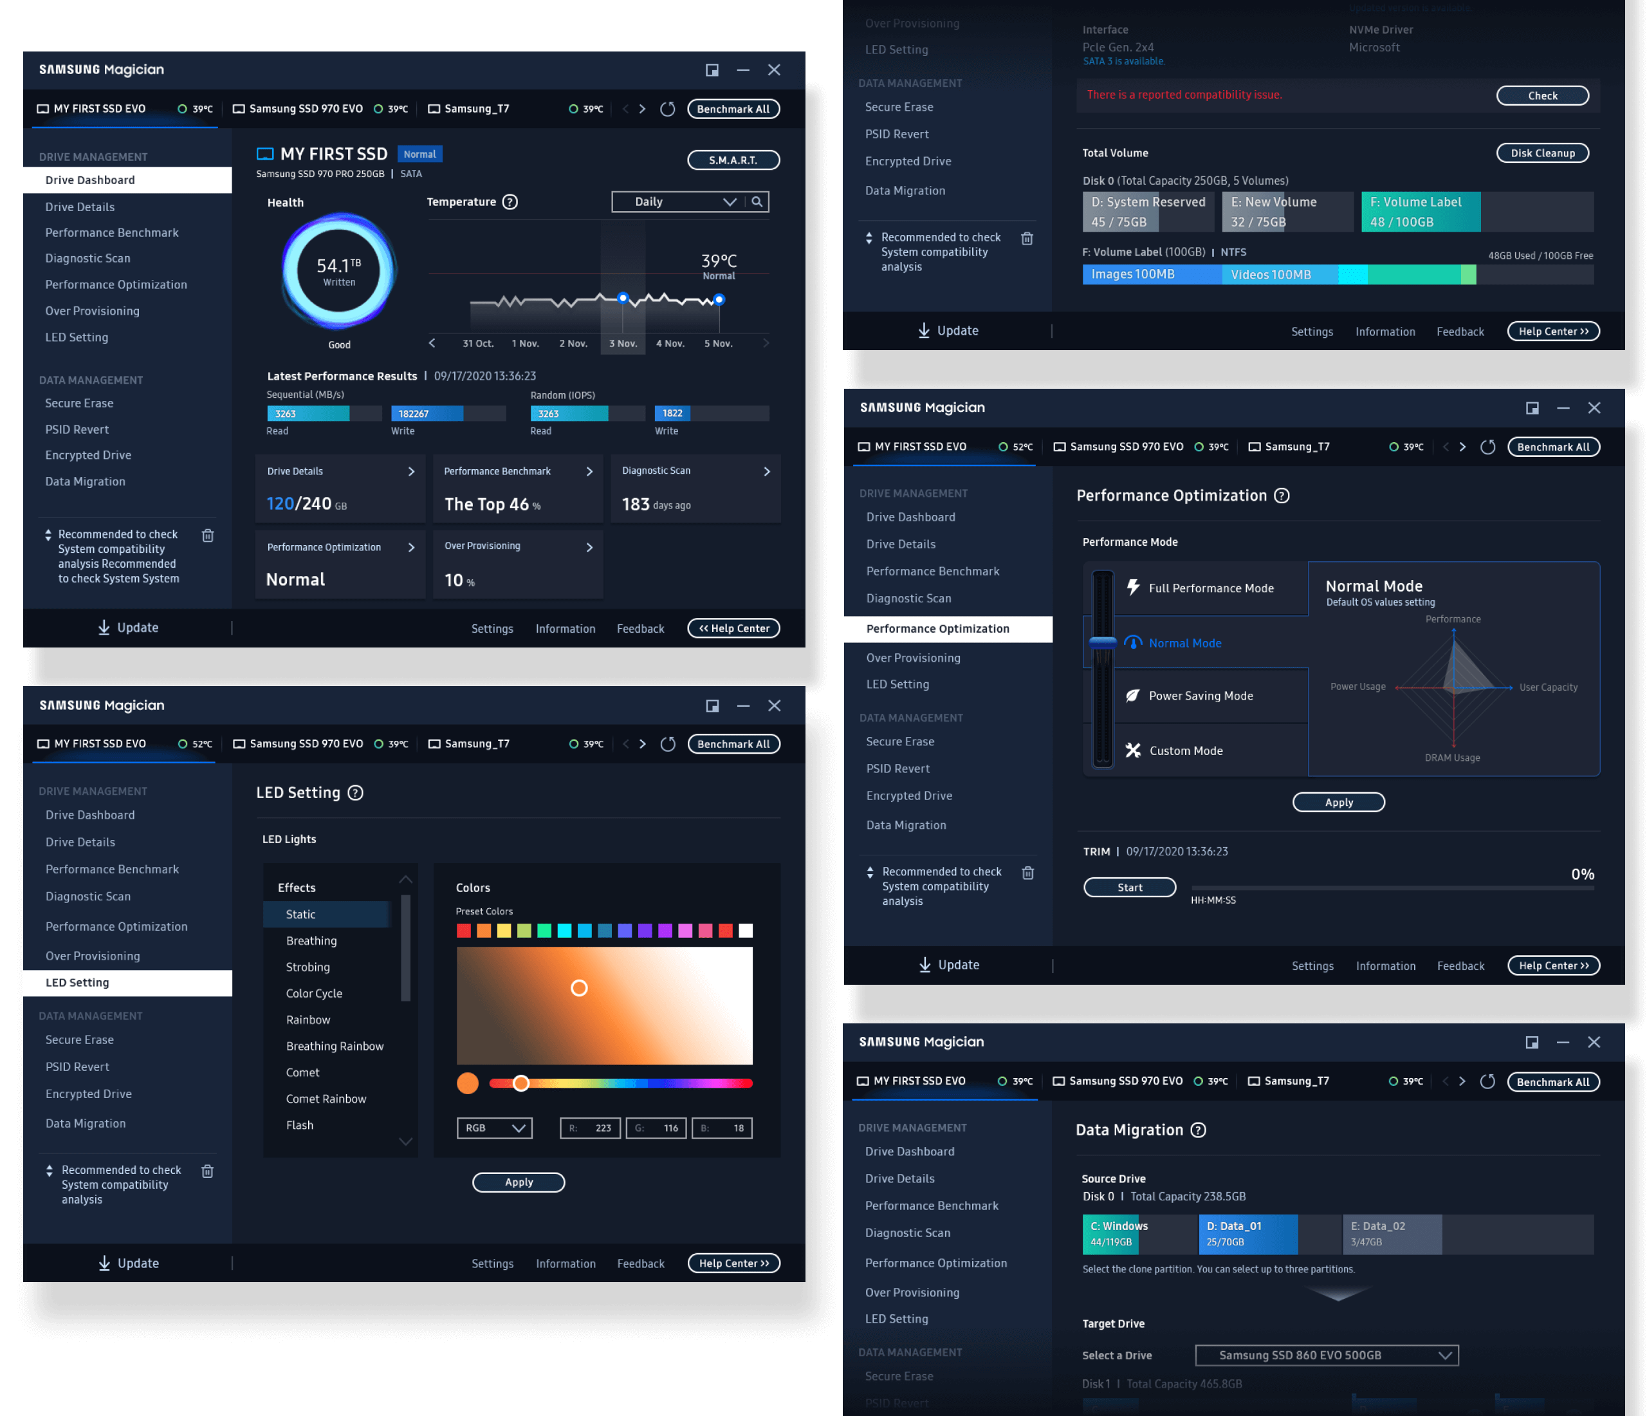Click next drive arrow in LED Setting window
Screen dimensions: 1647x1416
pyautogui.click(x=642, y=744)
